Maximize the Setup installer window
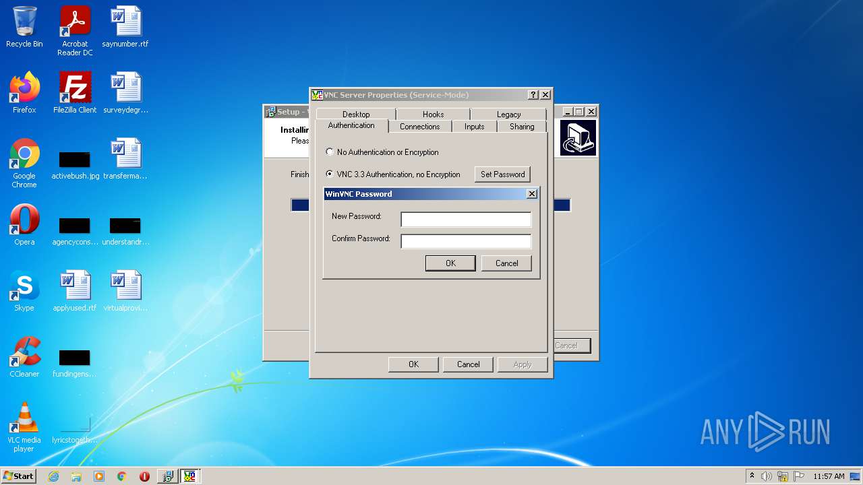This screenshot has height=485, width=863. [x=578, y=112]
